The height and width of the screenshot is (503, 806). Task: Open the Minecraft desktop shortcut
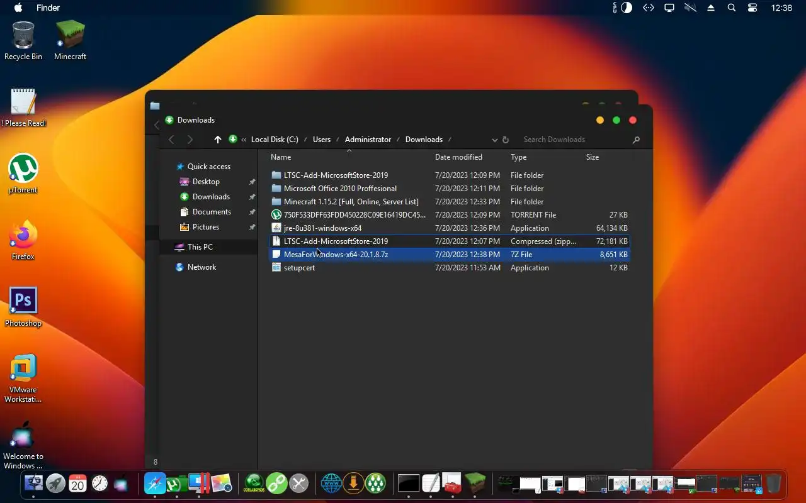tap(70, 41)
